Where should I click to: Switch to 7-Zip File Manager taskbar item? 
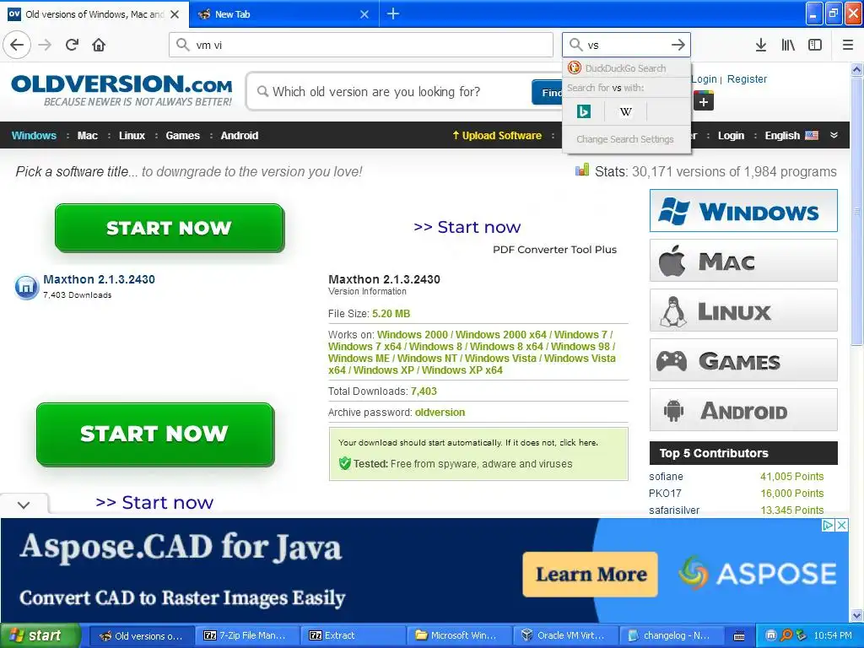[x=247, y=636]
